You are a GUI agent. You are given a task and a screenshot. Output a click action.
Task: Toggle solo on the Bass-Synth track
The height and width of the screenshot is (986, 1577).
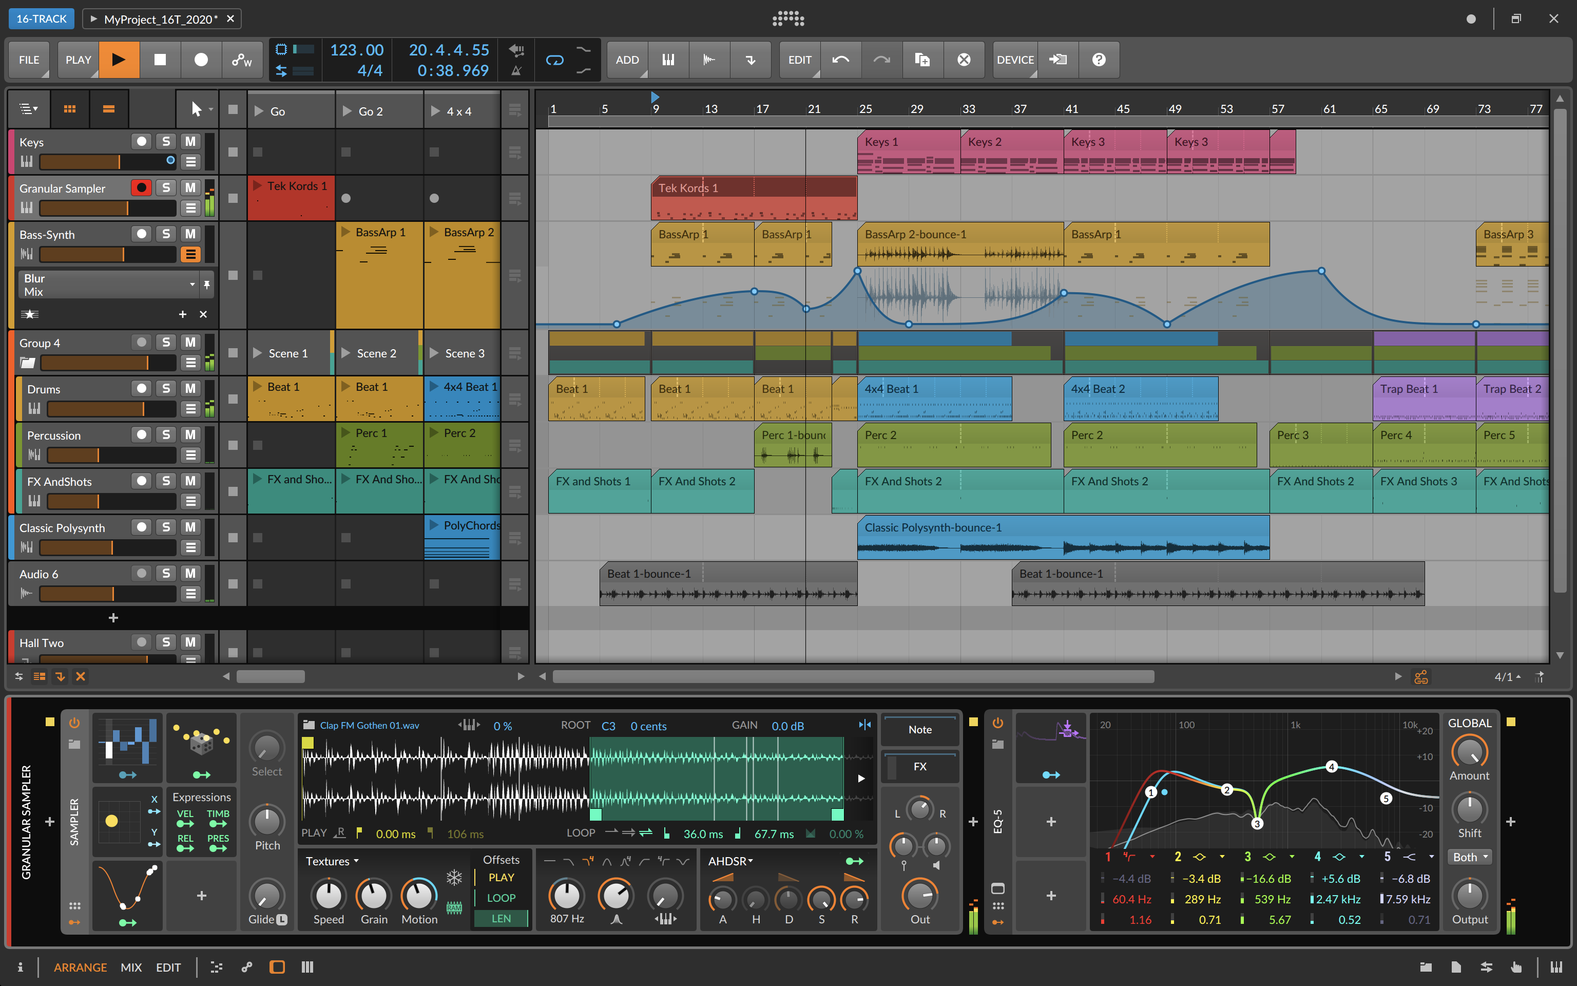(x=167, y=234)
